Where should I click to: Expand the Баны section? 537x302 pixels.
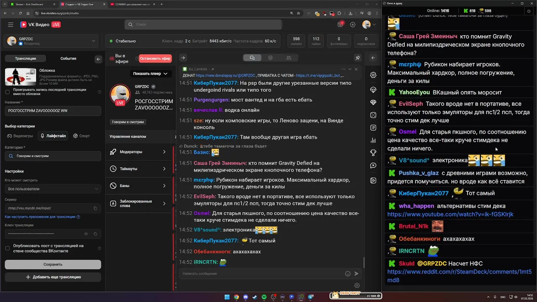tap(138, 186)
